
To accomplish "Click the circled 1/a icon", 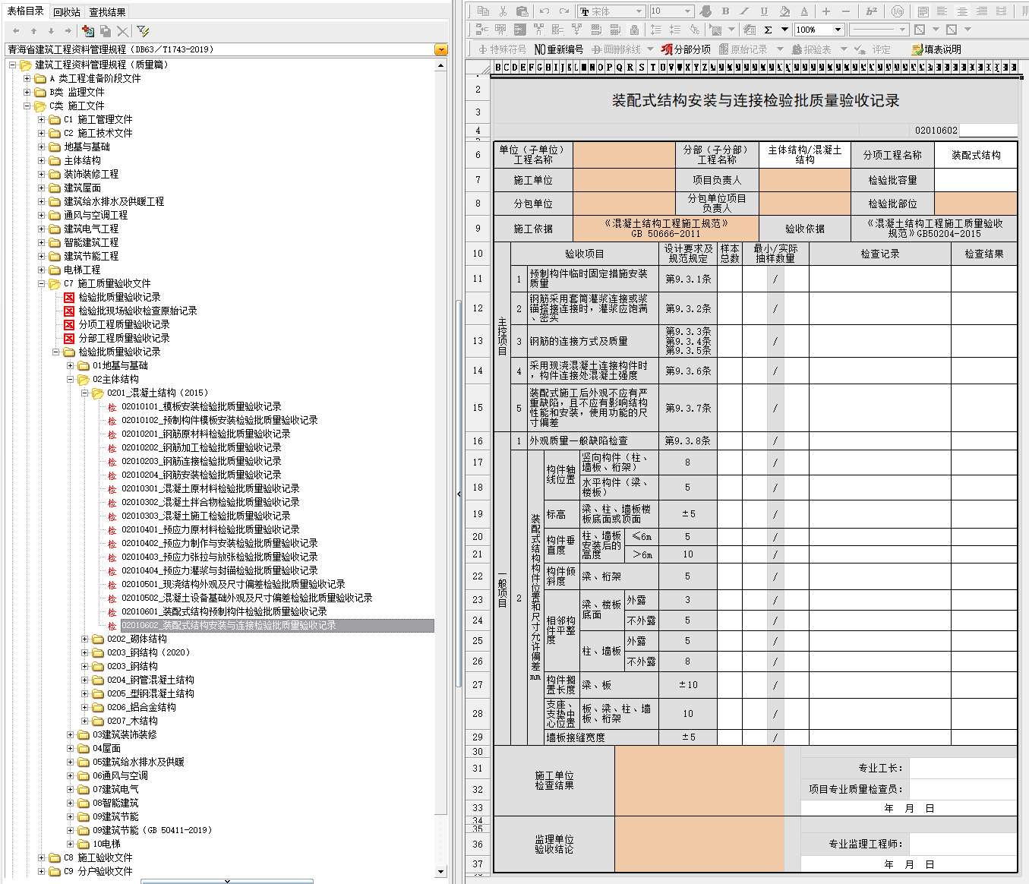I will 898,11.
